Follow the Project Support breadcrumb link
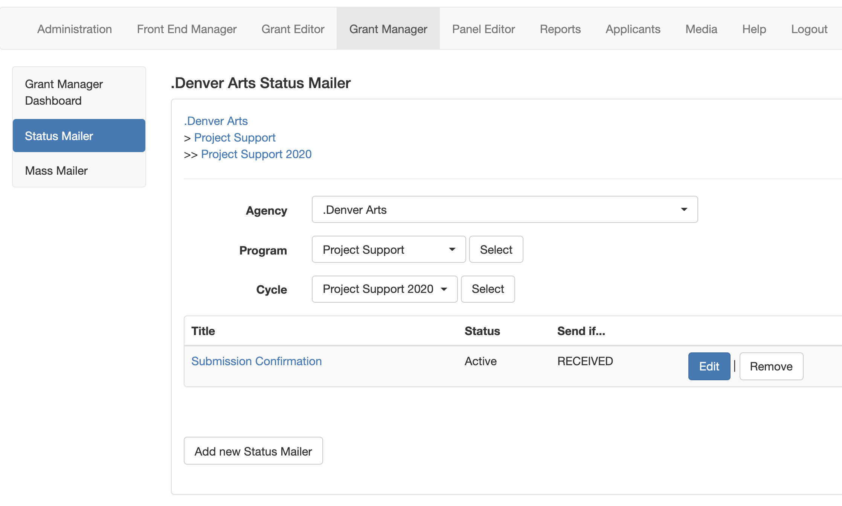The height and width of the screenshot is (506, 842). [x=235, y=137]
